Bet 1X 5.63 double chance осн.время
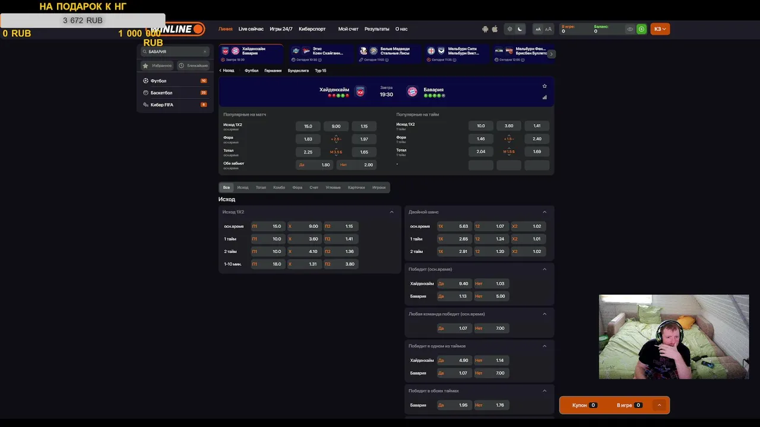760x427 pixels. pos(454,226)
